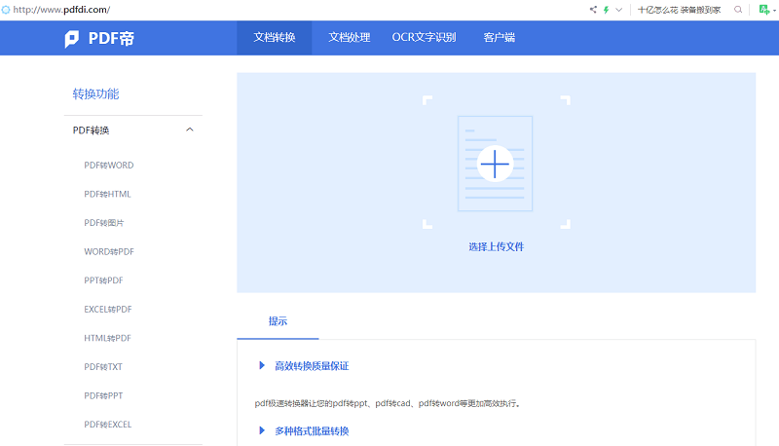The width and height of the screenshot is (779, 446).
Task: Choose PPT转PDF in sidebar
Action: point(103,280)
